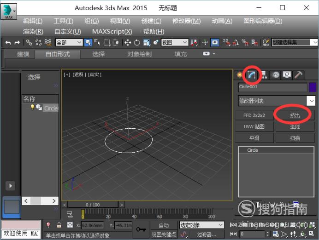Open the 全部 selection filter dropdown
The width and height of the screenshot is (319, 240).
click(x=69, y=43)
